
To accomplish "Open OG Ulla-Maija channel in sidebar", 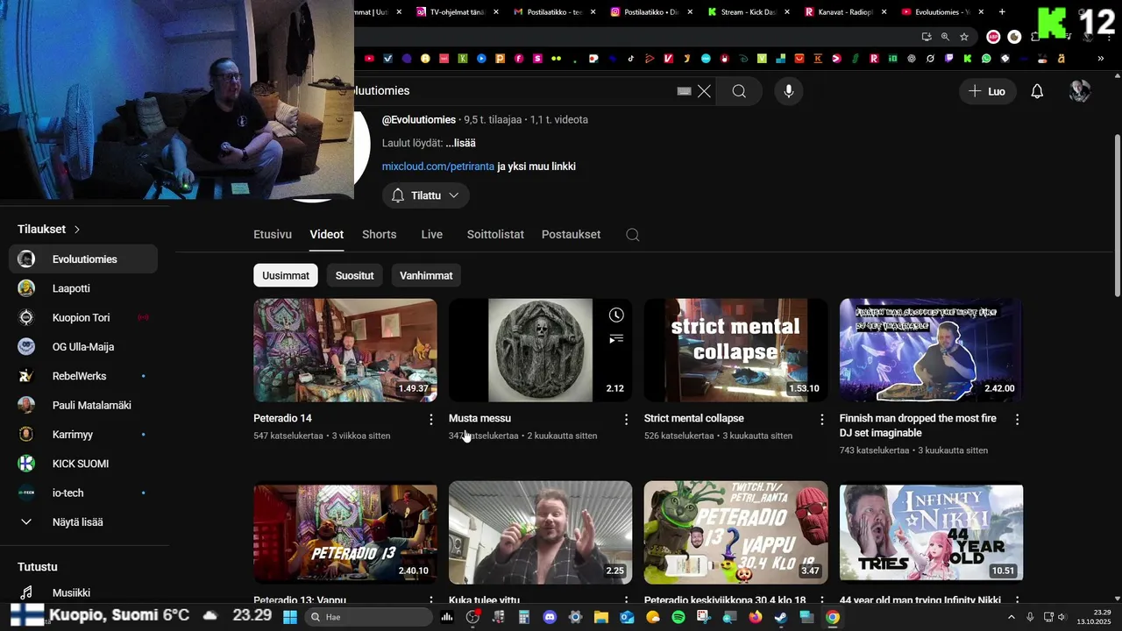I will click(x=83, y=347).
